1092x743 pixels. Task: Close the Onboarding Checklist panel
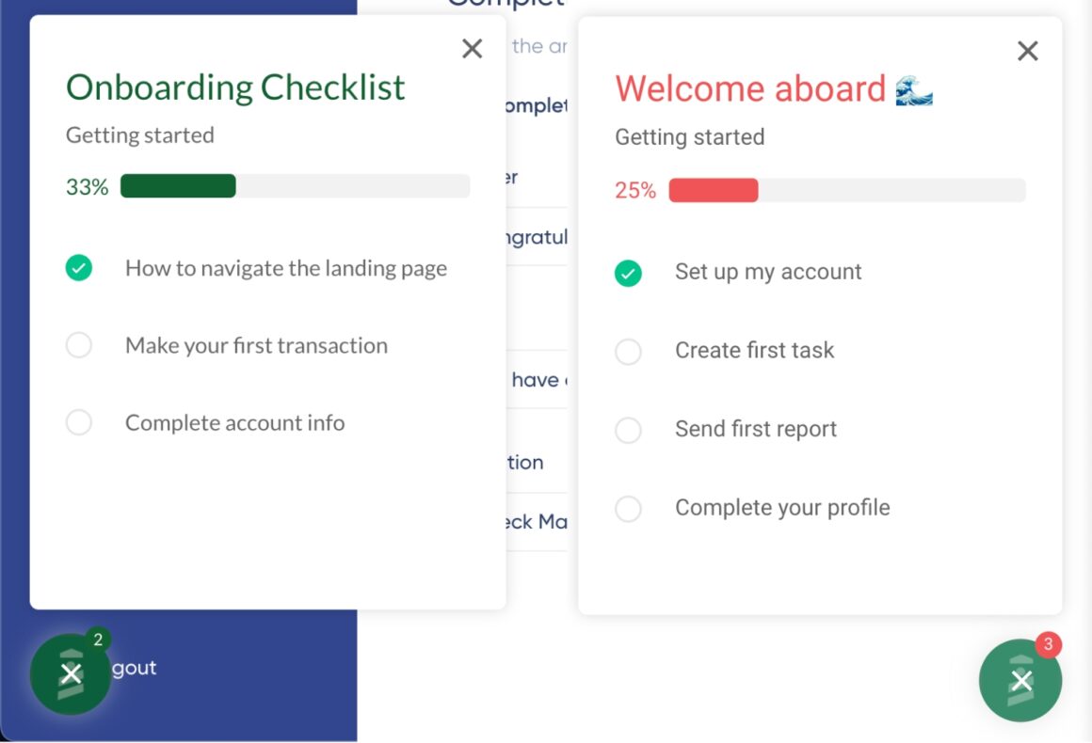[x=473, y=49]
